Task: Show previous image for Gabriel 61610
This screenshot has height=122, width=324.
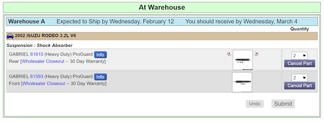Action: click(230, 53)
